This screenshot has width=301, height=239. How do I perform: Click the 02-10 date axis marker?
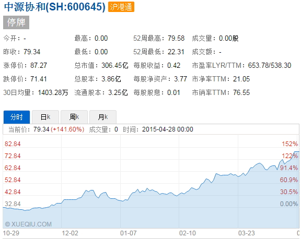(188, 233)
